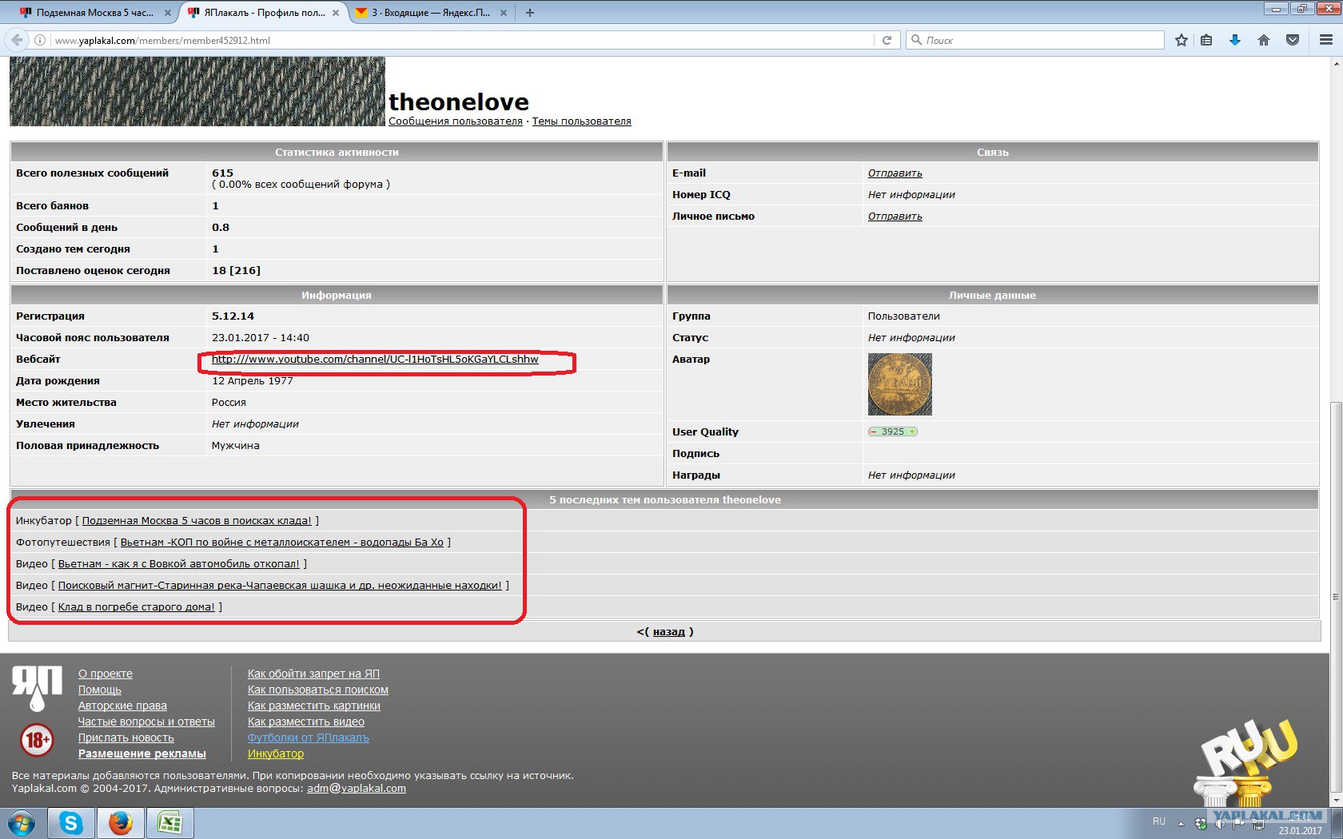
Task: Show hidden tray icons arrow
Action: (1181, 824)
